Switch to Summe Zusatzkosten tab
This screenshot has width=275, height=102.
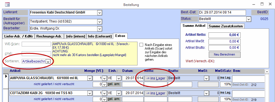(226, 26)
